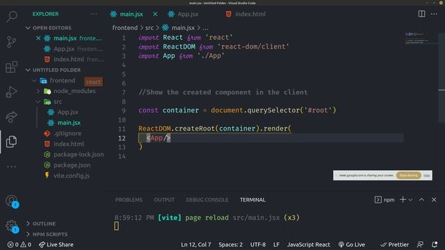
Task: Open the Source Control view
Action: [11, 42]
